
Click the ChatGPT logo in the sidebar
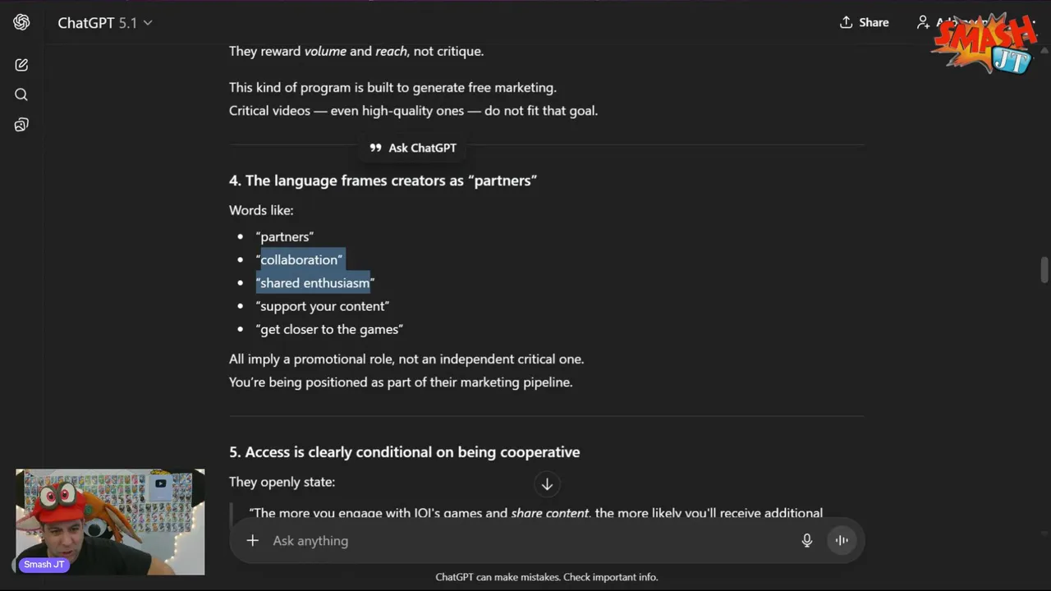click(21, 22)
